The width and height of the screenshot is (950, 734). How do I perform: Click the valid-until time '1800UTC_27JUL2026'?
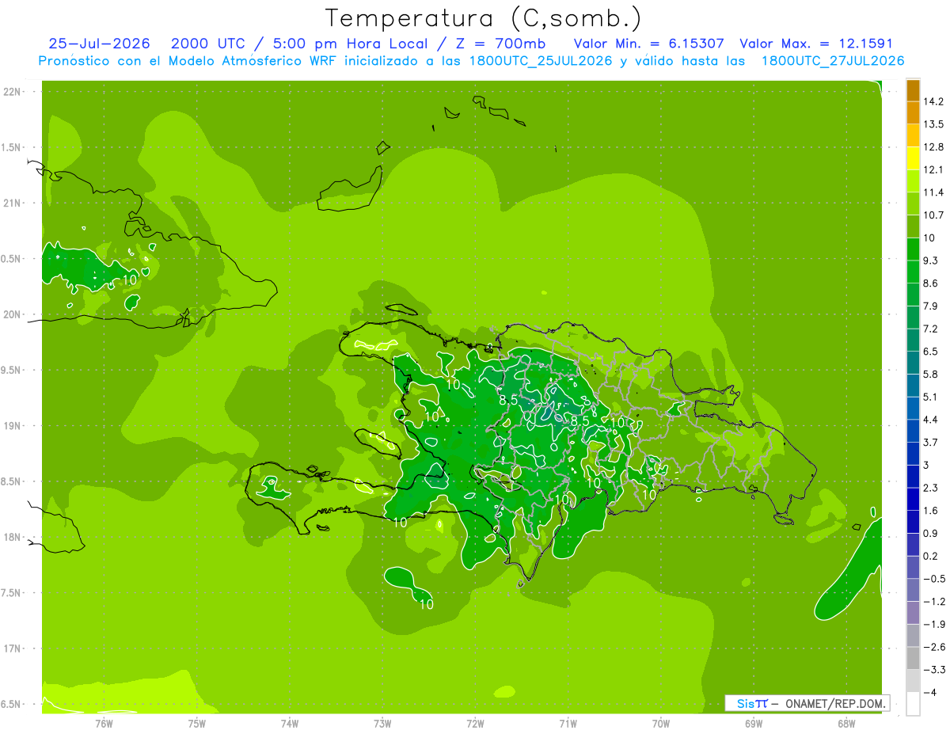(x=833, y=61)
